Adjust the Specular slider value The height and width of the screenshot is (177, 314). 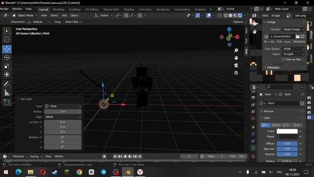tap(287, 149)
